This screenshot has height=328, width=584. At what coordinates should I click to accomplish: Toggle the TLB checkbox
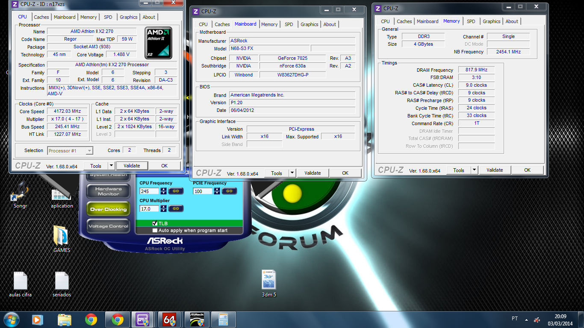[x=155, y=223]
